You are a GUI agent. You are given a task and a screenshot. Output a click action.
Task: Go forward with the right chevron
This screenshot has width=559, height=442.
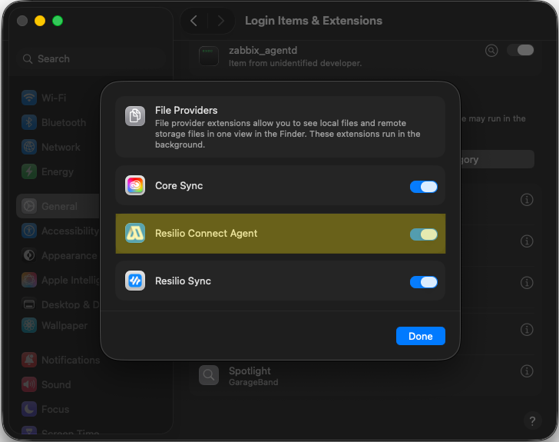point(221,21)
